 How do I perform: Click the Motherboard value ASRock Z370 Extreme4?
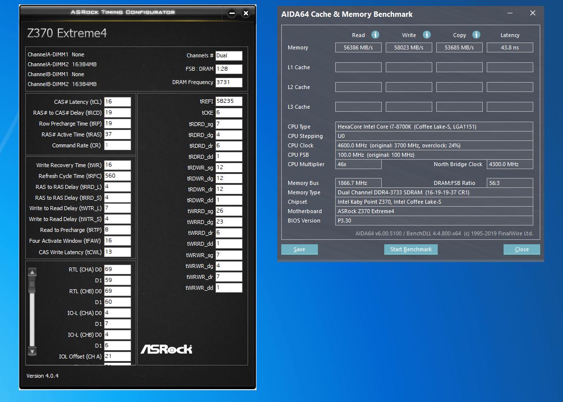point(434,211)
